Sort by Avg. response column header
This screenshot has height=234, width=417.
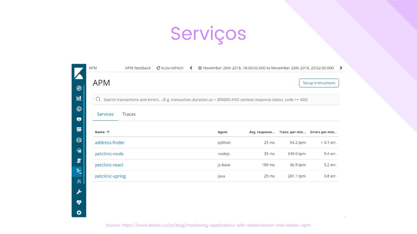[262, 132]
